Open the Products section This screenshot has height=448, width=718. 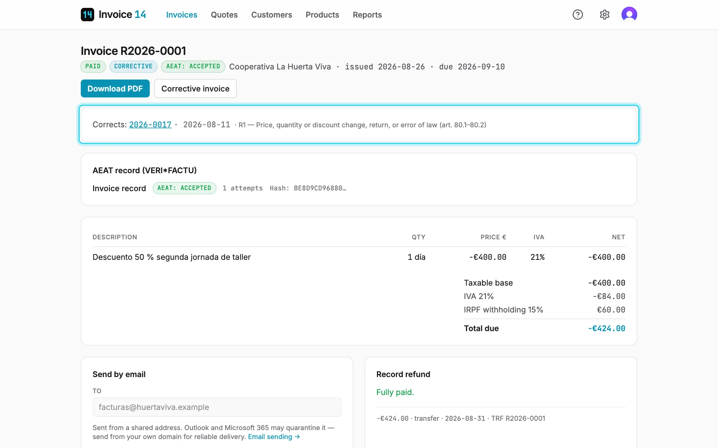[x=322, y=15]
